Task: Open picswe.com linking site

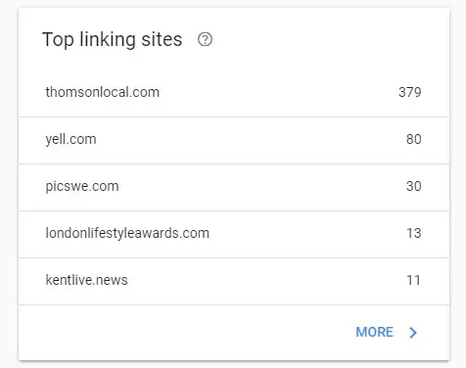Action: (82, 186)
